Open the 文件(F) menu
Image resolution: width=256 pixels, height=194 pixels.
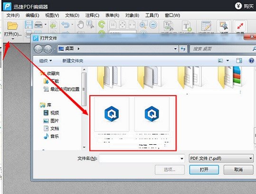[x=13, y=16]
